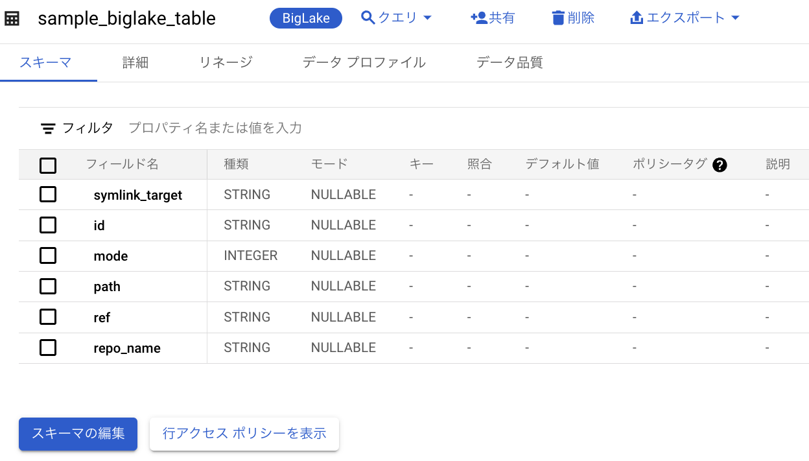Select the BigLake badge on the table header
This screenshot has width=809, height=461.
(305, 18)
